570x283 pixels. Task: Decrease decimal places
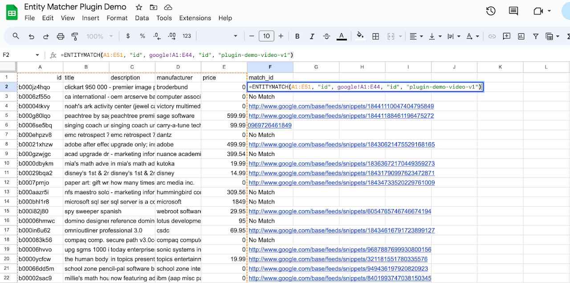coord(157,36)
